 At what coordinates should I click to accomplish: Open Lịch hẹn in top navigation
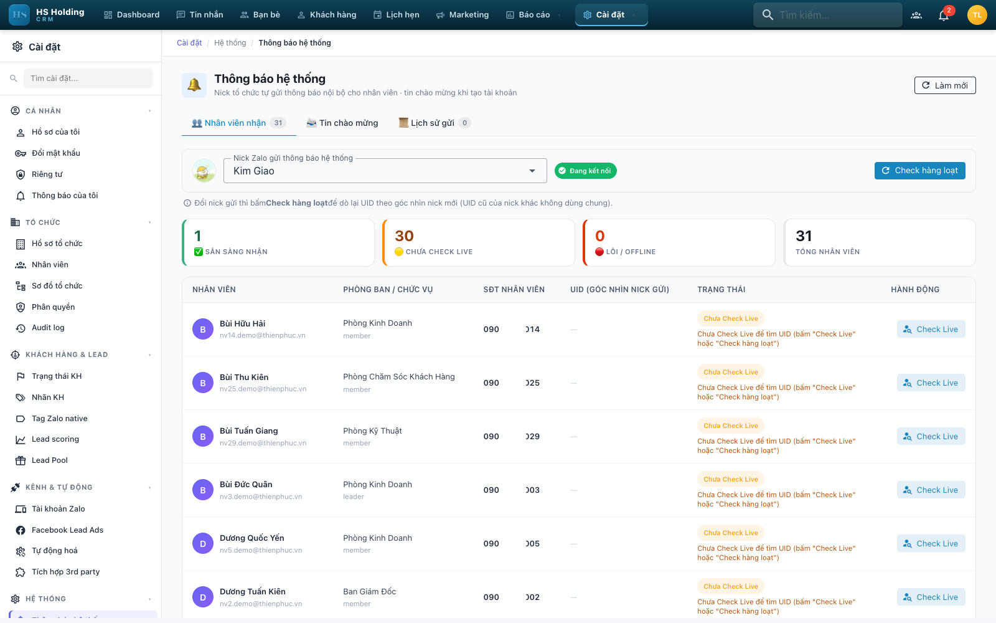point(397,15)
